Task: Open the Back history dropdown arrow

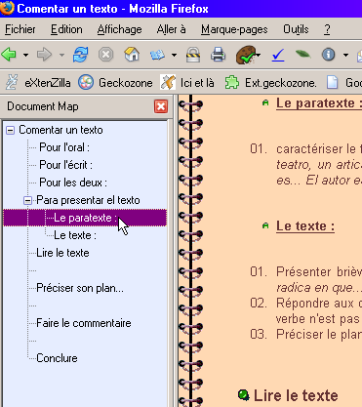Action: [25, 55]
